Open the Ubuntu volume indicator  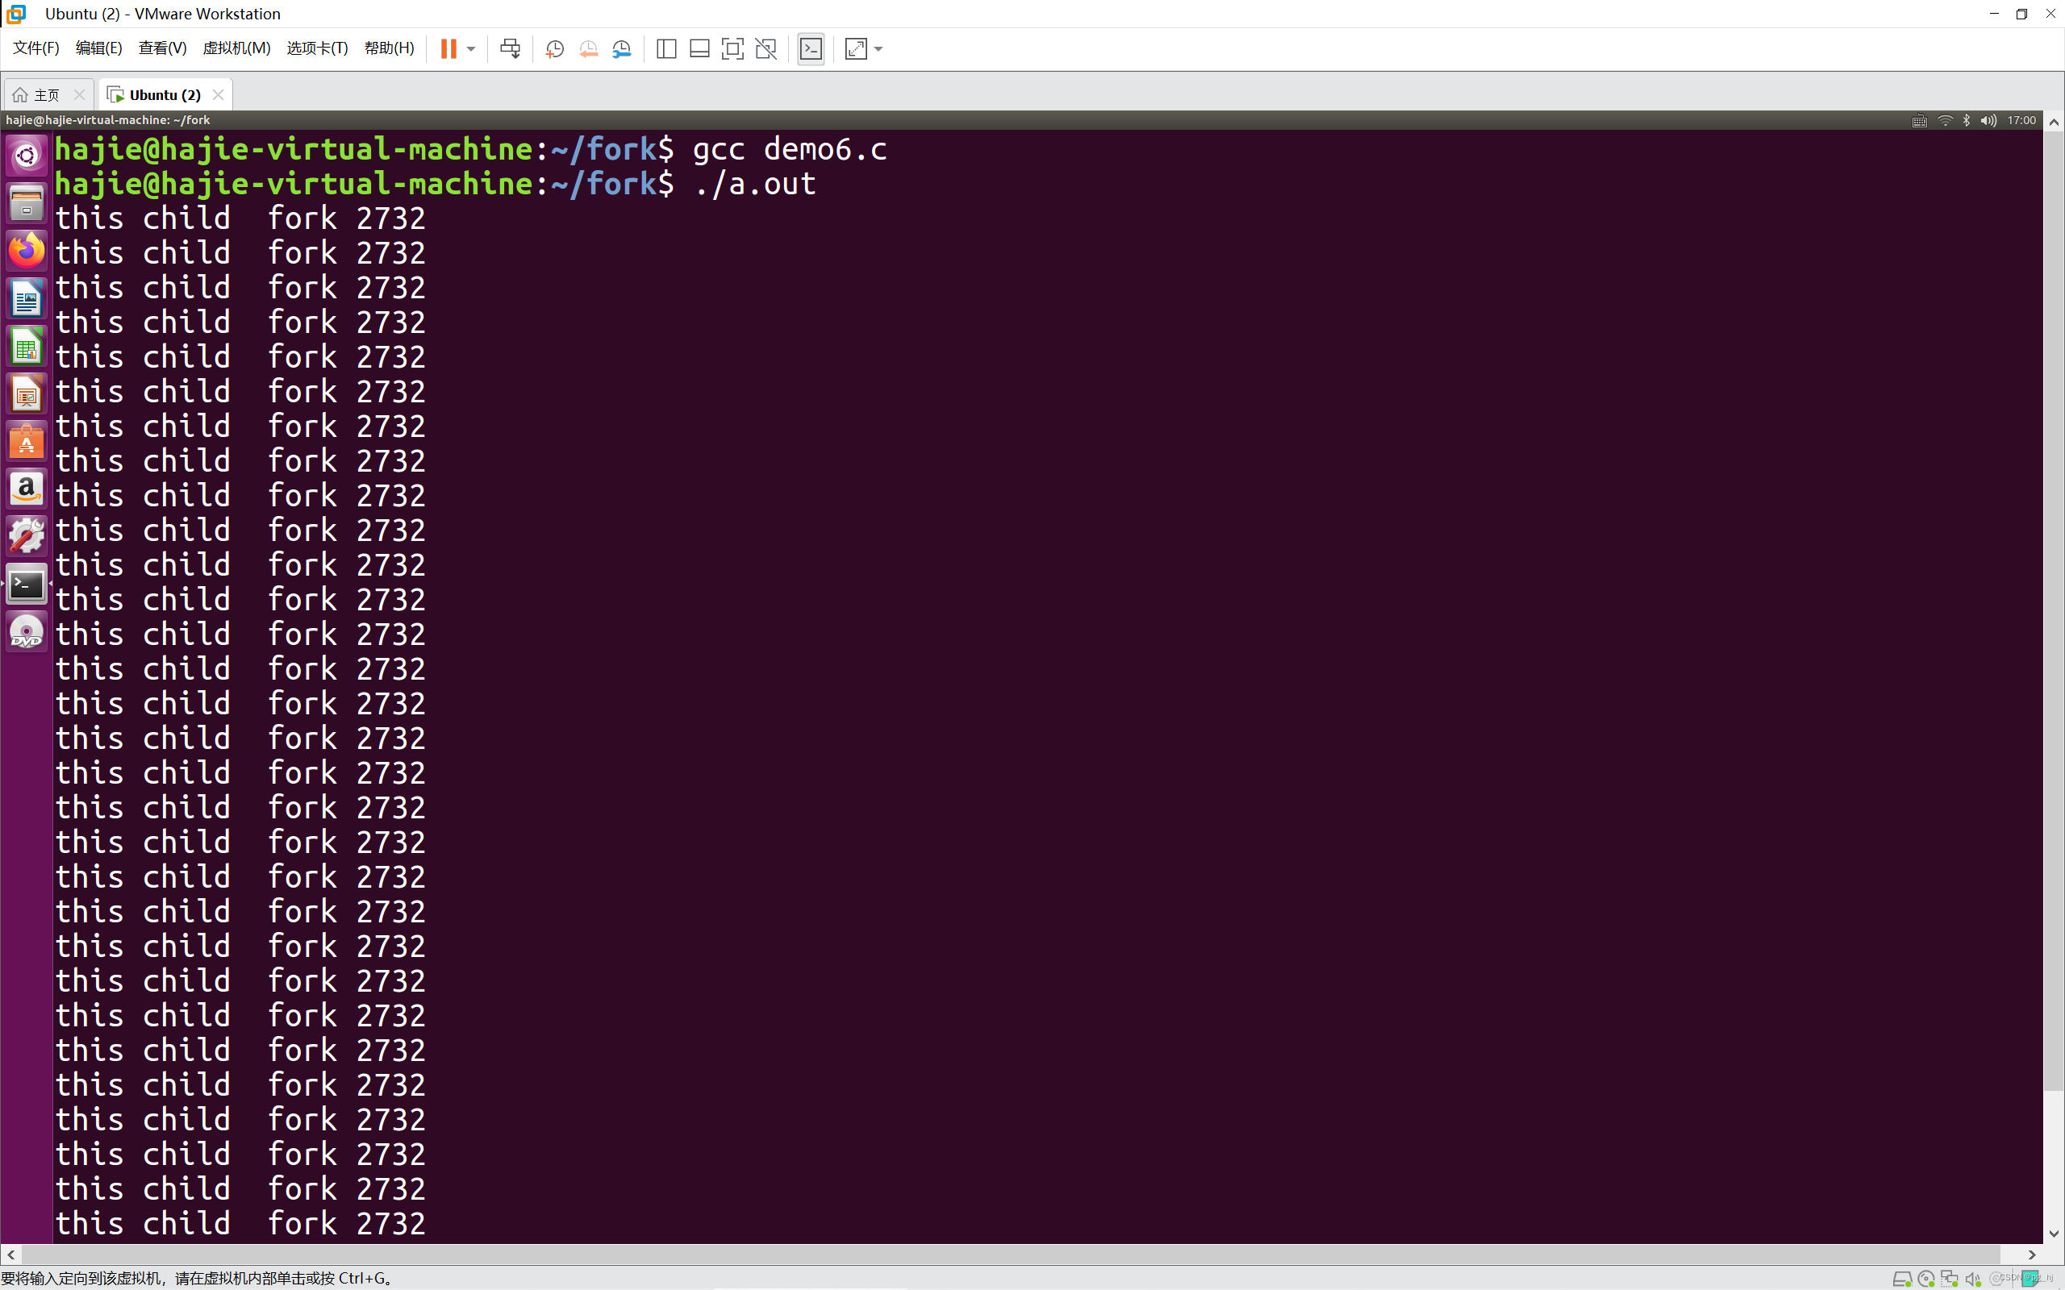1988,120
